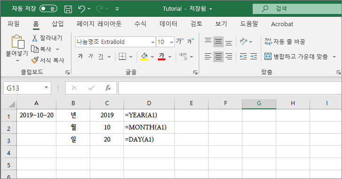Click the Name Box showing G13
342x179 pixels.
coord(27,88)
